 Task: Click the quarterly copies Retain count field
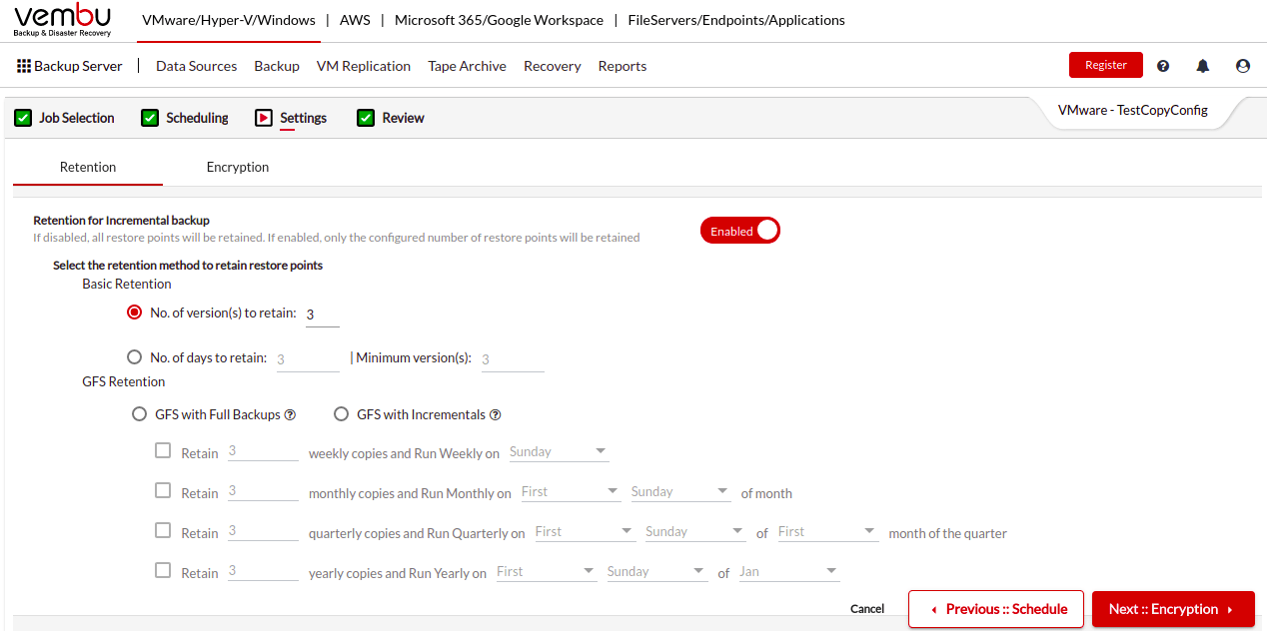point(263,531)
